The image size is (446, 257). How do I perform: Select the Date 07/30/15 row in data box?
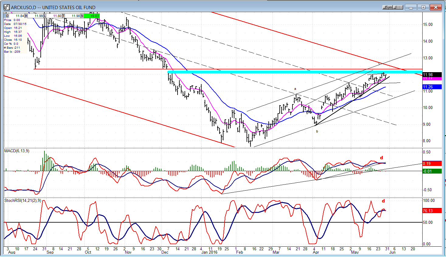pyautogui.click(x=15, y=24)
